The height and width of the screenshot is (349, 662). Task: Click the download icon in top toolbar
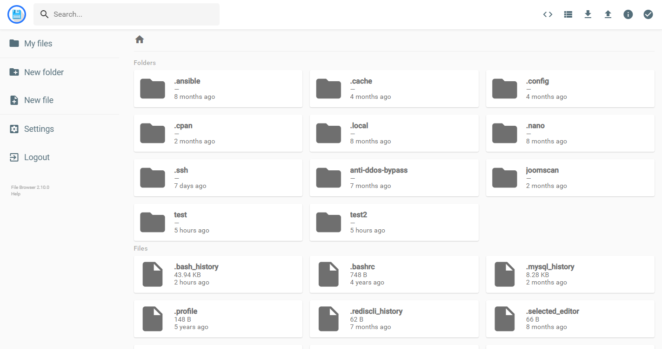(x=588, y=14)
